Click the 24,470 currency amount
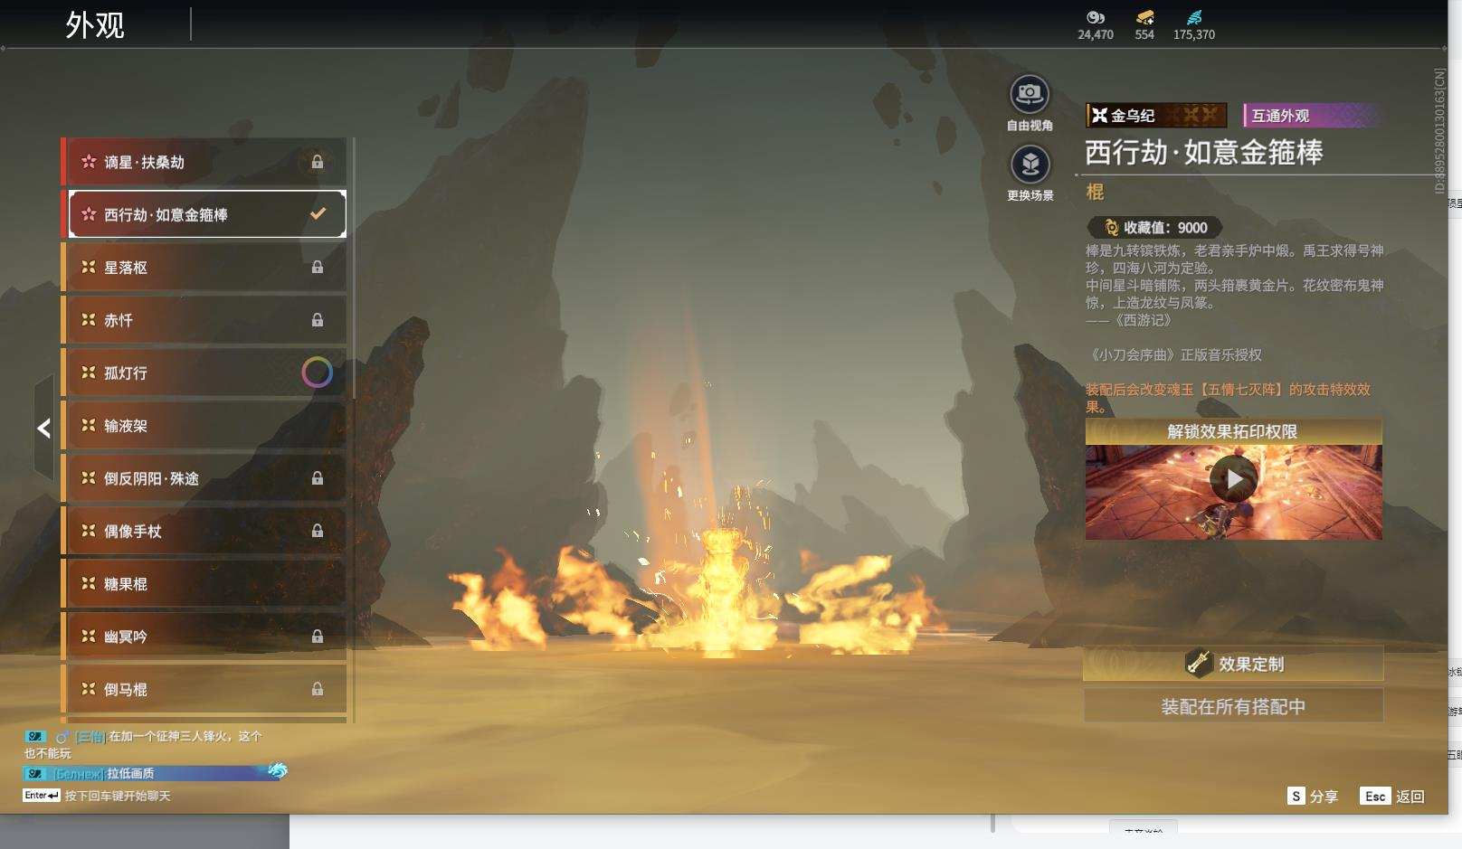Image resolution: width=1462 pixels, height=849 pixels. (x=1096, y=34)
